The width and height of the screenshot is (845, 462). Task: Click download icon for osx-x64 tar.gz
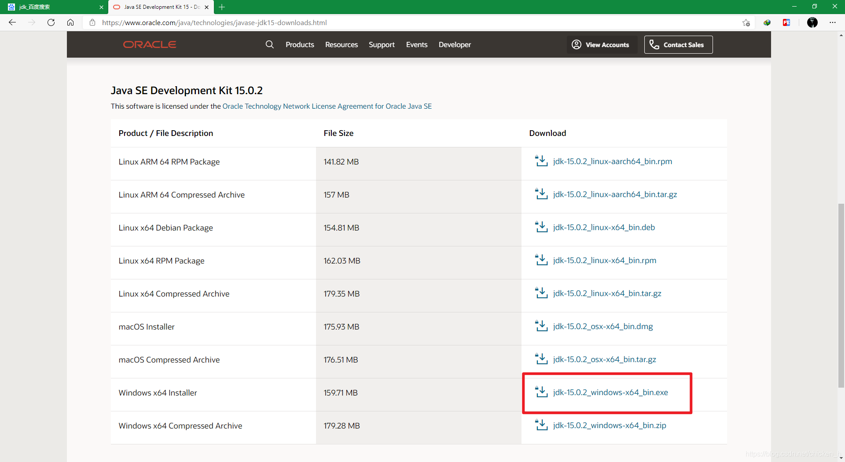(541, 359)
